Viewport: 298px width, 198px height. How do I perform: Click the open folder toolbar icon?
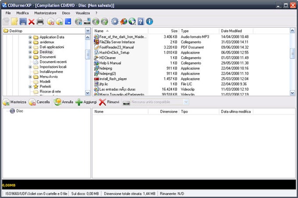click(14, 22)
